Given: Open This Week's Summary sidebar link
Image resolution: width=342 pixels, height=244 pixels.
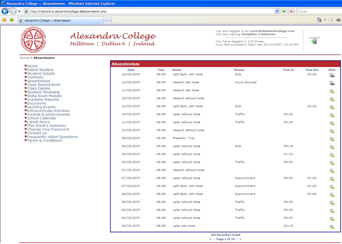Looking at the screenshot, I should click(47, 126).
